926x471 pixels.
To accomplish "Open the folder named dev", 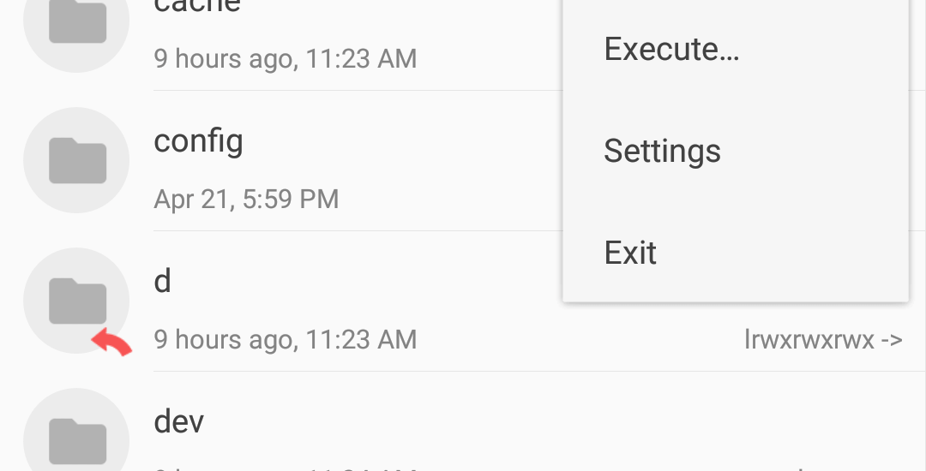I will [x=179, y=421].
